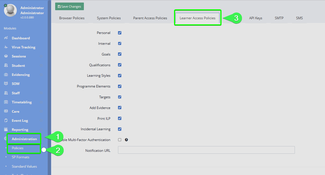Disable the Learning Styles checkbox

[x=120, y=76]
